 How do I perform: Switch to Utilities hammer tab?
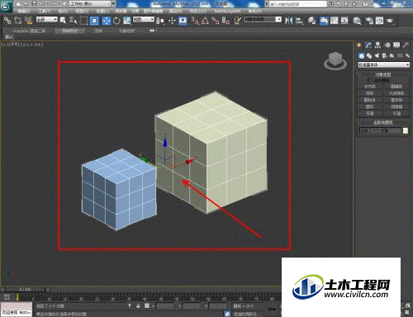coord(406,45)
